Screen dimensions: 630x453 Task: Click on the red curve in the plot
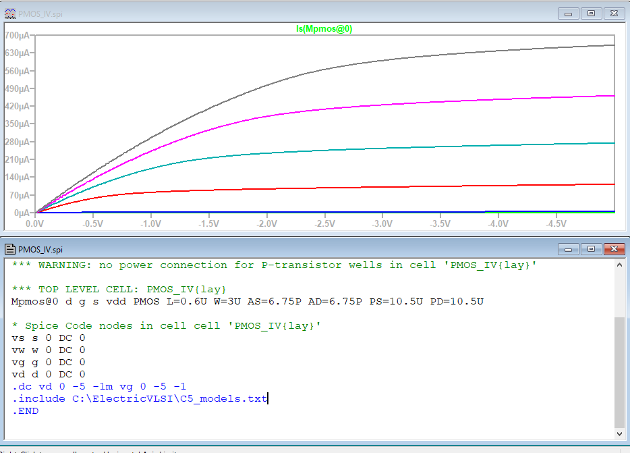[x=405, y=188]
